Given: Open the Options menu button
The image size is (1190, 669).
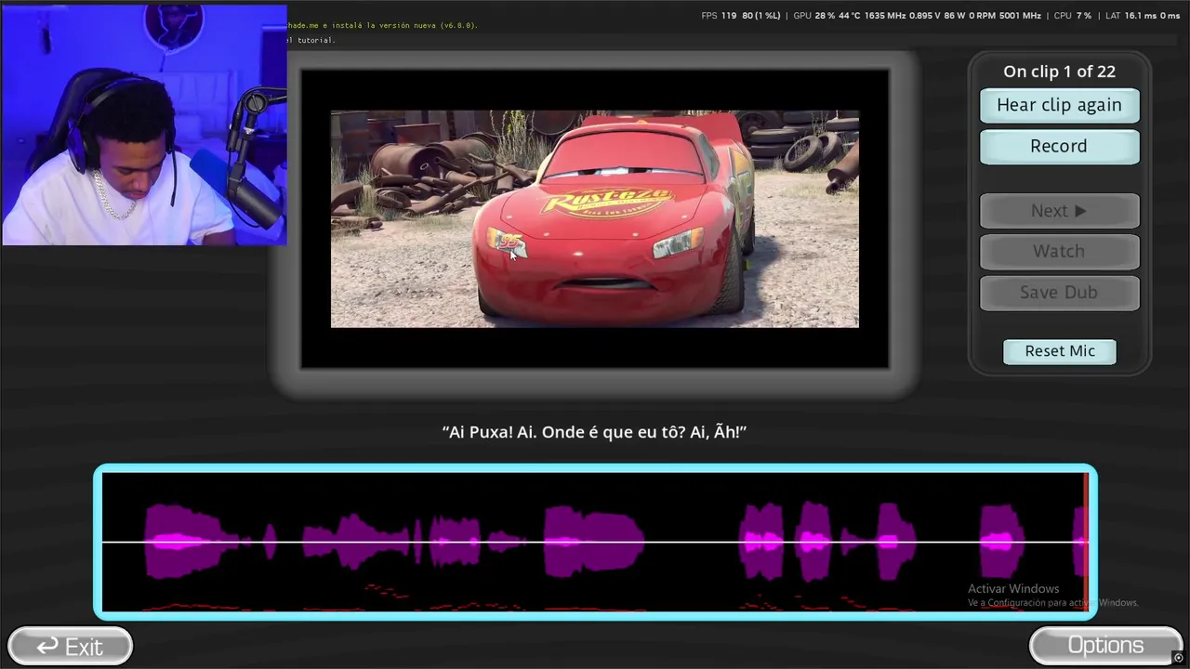Looking at the screenshot, I should 1105,646.
